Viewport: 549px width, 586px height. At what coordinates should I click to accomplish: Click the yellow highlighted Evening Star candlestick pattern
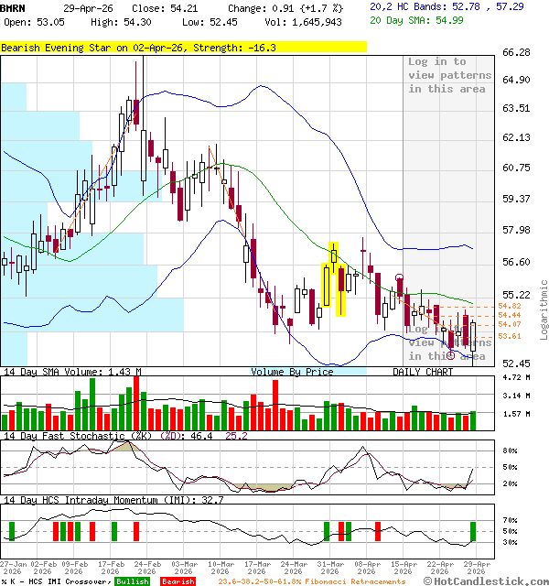click(334, 279)
